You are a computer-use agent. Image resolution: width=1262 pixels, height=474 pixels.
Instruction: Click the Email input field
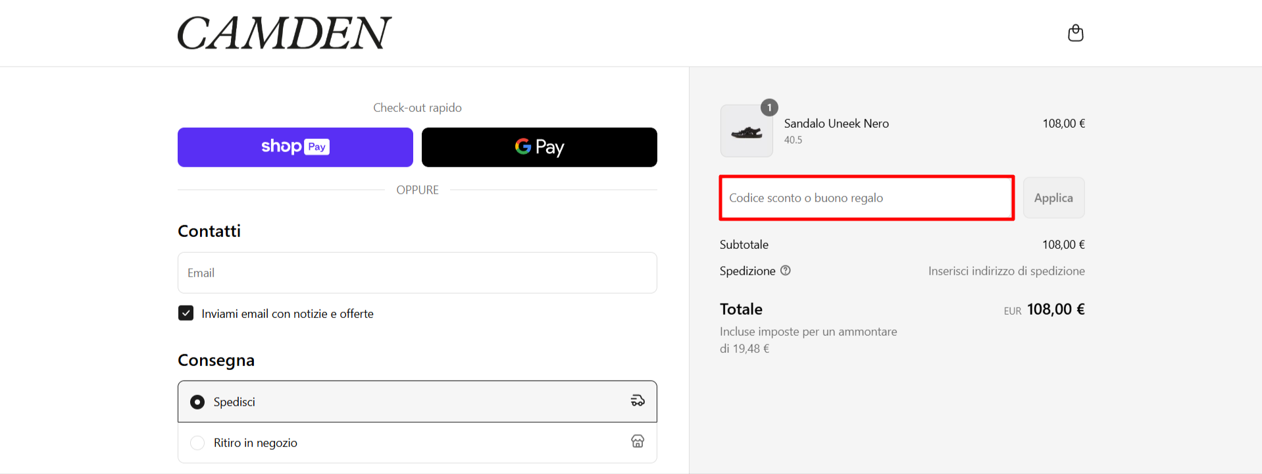tap(417, 273)
